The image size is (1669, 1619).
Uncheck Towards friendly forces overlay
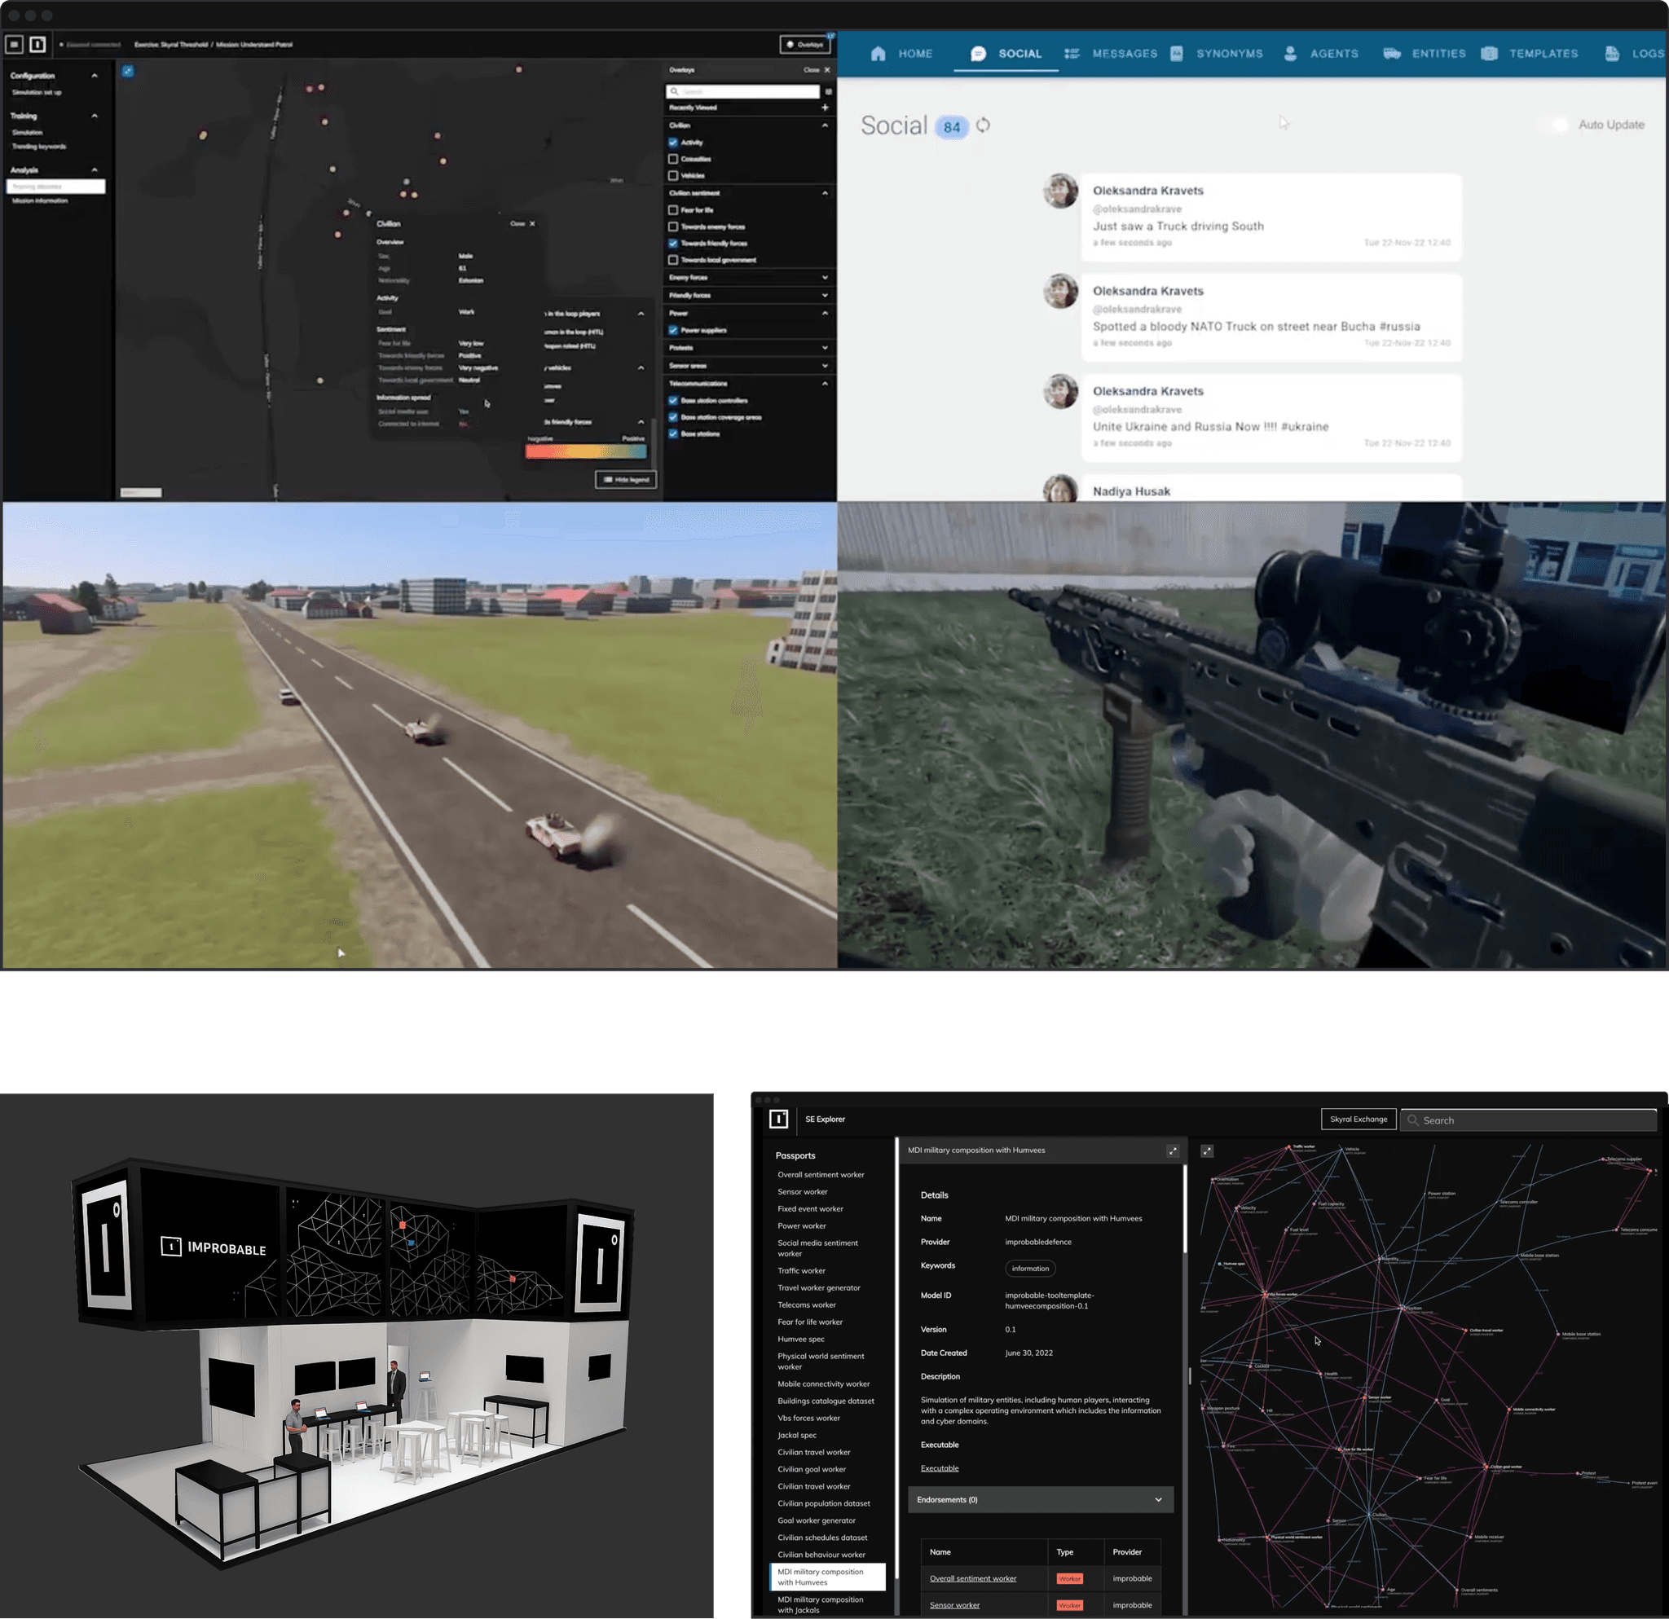point(672,244)
